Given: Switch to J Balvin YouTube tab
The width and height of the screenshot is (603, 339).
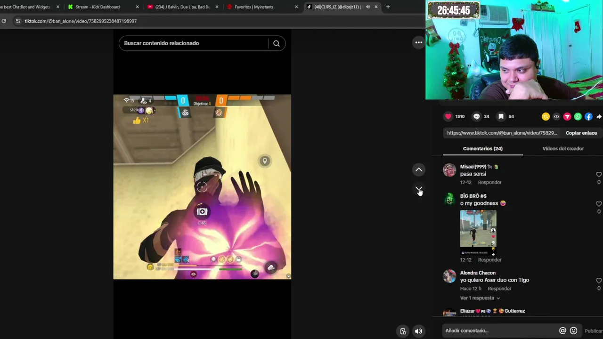Looking at the screenshot, I should pos(182,7).
